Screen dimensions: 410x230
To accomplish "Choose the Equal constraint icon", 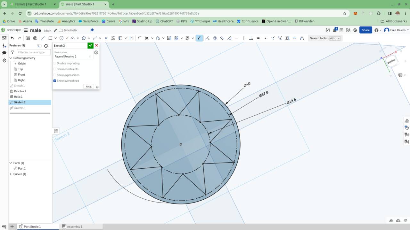I will pyautogui.click(x=258, y=38).
